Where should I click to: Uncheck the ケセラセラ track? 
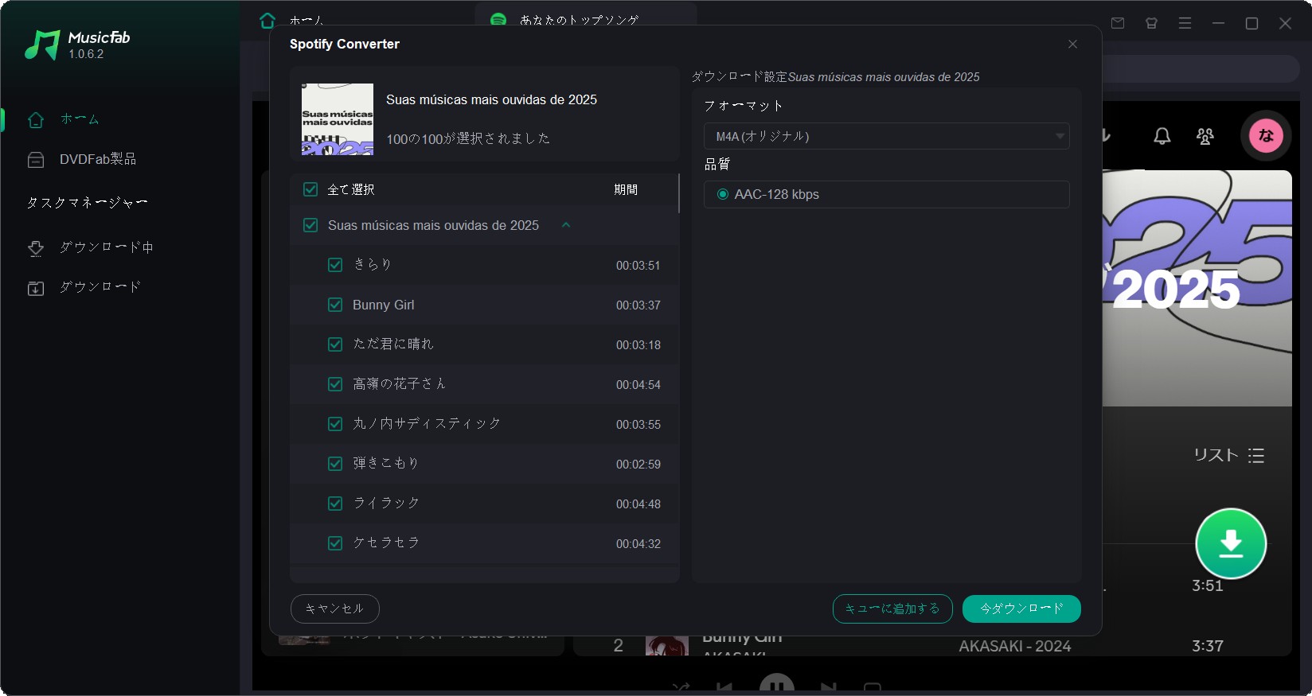point(335,543)
